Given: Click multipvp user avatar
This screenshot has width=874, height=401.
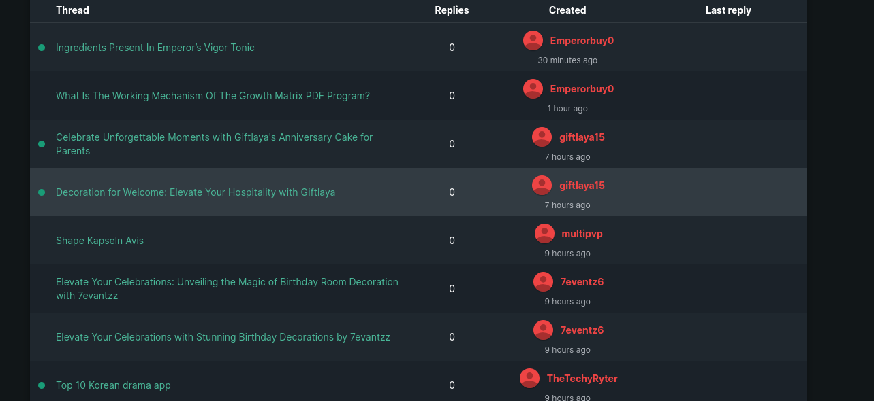Looking at the screenshot, I should point(544,234).
